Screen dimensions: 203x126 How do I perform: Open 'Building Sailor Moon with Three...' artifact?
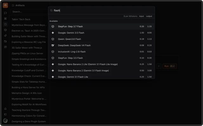[x=29, y=37]
